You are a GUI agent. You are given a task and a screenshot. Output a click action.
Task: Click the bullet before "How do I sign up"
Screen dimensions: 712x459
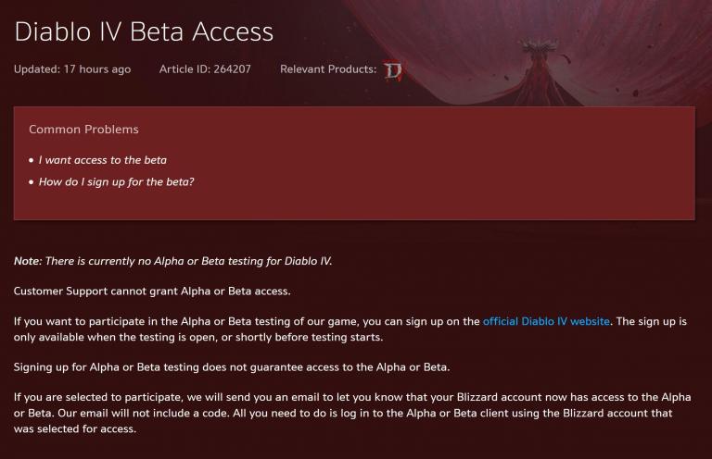32,183
